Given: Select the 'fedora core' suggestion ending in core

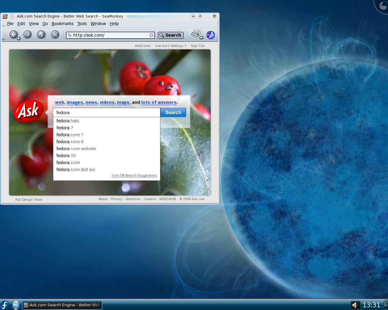Looking at the screenshot, I should point(107,163).
